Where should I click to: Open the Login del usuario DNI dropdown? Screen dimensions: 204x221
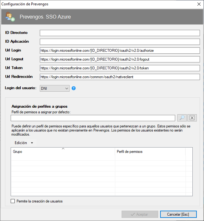(x=55, y=89)
